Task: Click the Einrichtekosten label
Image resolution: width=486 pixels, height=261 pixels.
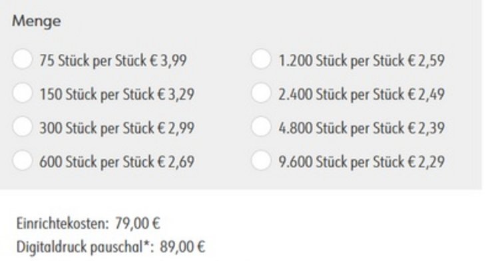Action: point(63,224)
